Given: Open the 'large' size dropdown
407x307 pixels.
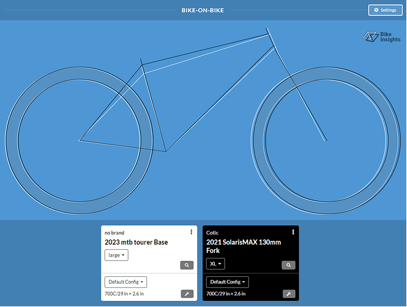Looking at the screenshot, I should (x=116, y=255).
